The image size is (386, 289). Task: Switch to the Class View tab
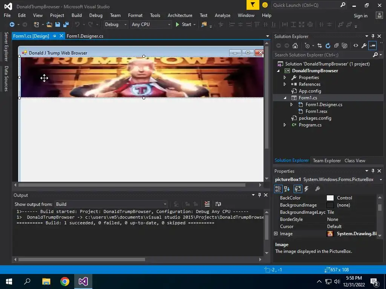(355, 160)
